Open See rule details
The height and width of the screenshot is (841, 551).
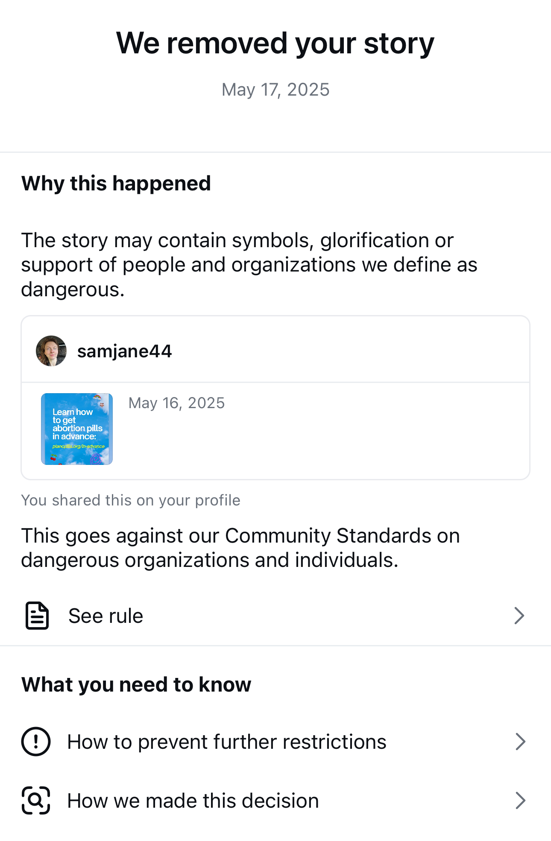[x=106, y=615]
